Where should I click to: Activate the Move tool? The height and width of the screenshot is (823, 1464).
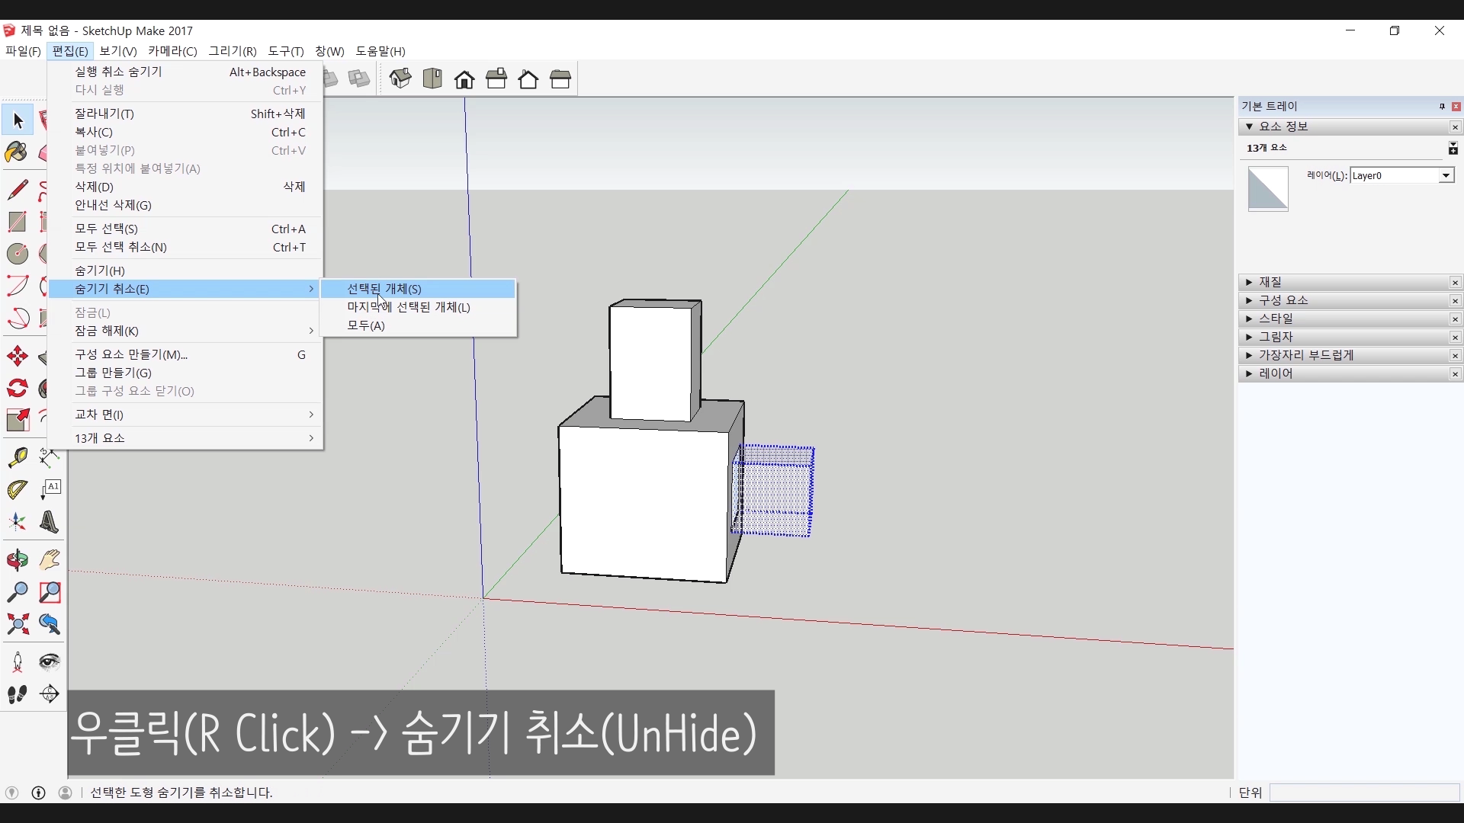(18, 356)
